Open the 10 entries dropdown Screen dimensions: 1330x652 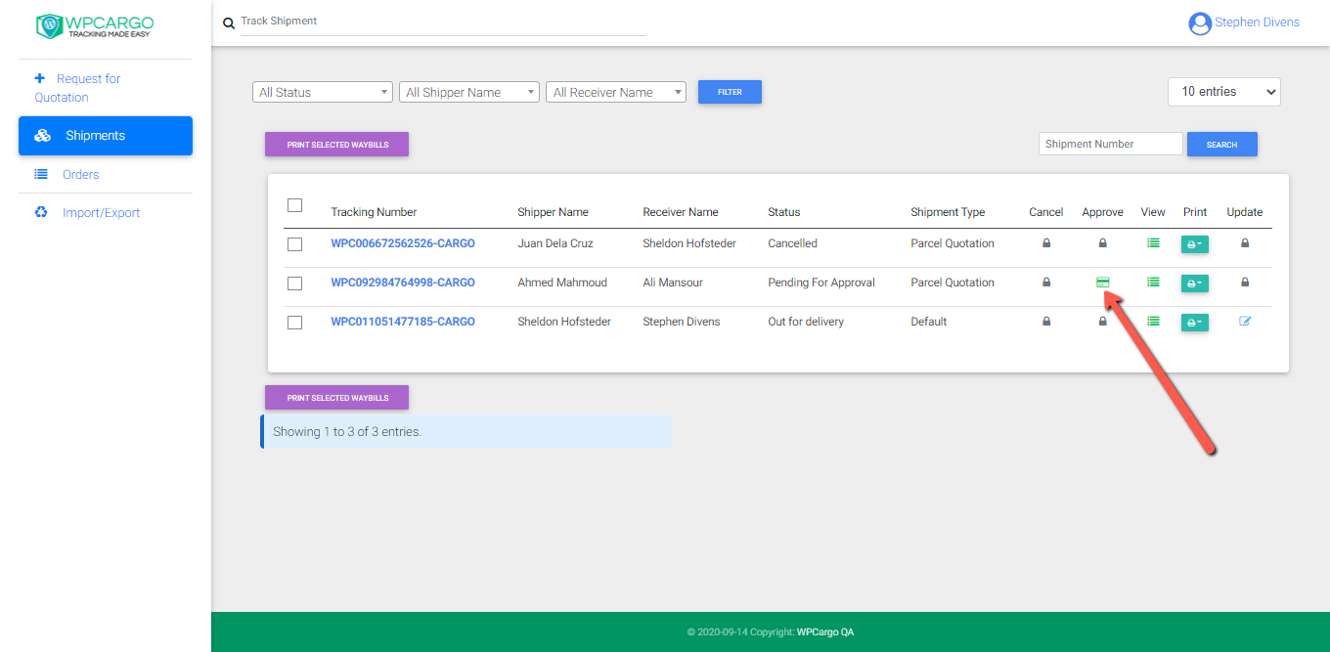point(1224,92)
